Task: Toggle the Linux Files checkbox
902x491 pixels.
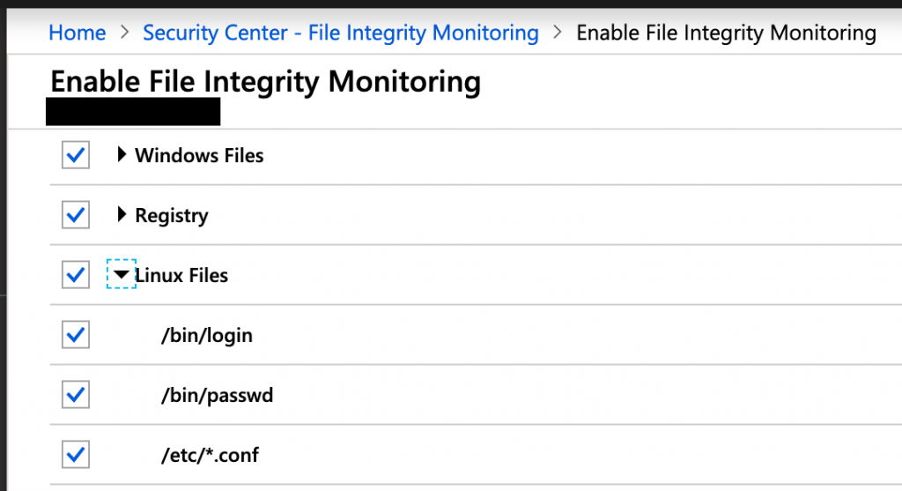Action: (76, 274)
